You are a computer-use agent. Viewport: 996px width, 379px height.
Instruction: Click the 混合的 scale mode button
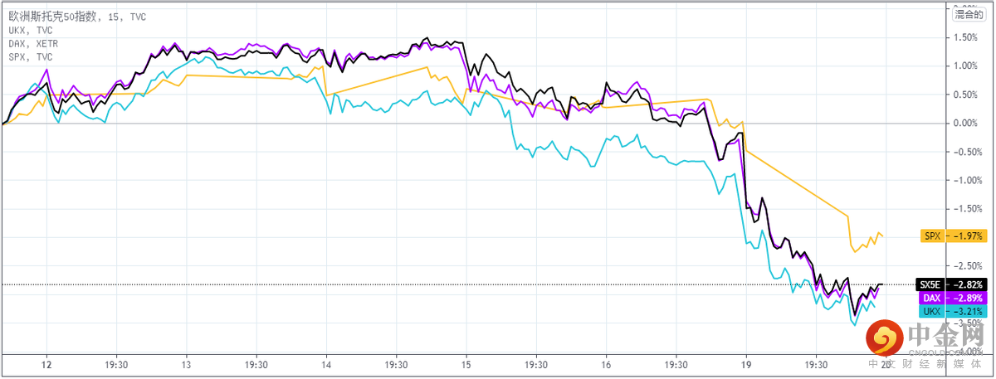pos(968,12)
